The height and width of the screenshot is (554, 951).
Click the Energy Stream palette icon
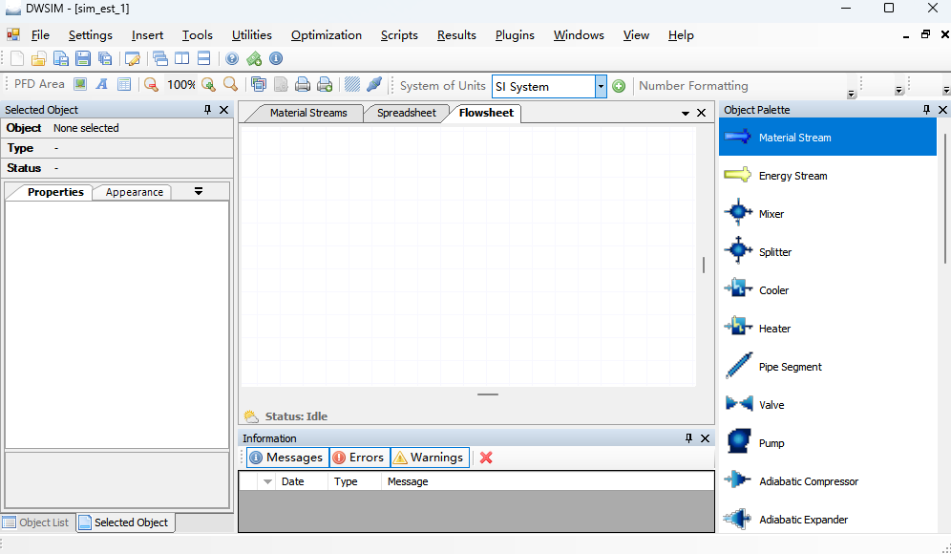point(738,176)
